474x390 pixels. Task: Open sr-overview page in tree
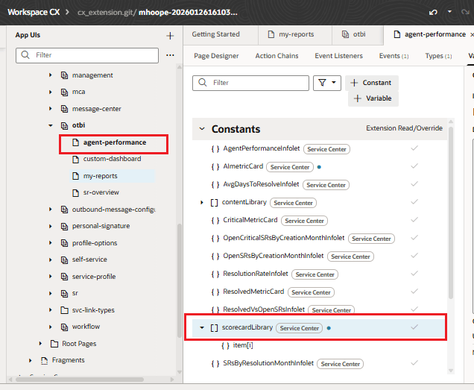point(101,192)
